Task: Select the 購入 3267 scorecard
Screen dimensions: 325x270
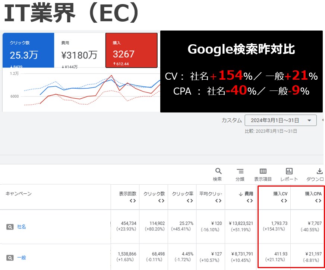Action: click(x=132, y=50)
